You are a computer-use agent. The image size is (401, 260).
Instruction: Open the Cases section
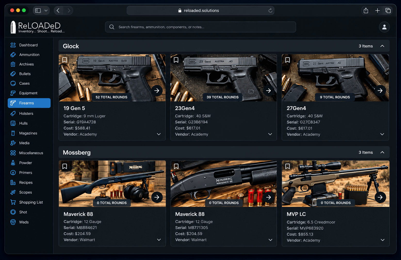(x=29, y=83)
